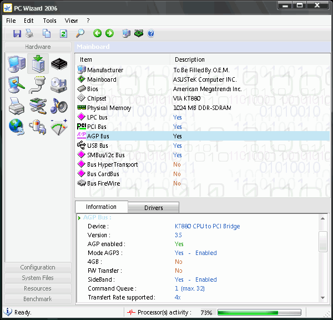Screen dimensions: 333x320
Task: Select the Bios row
Action: pos(203,89)
